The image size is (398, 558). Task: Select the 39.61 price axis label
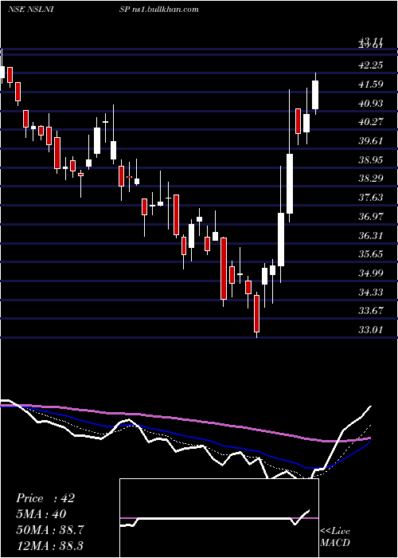point(371,140)
